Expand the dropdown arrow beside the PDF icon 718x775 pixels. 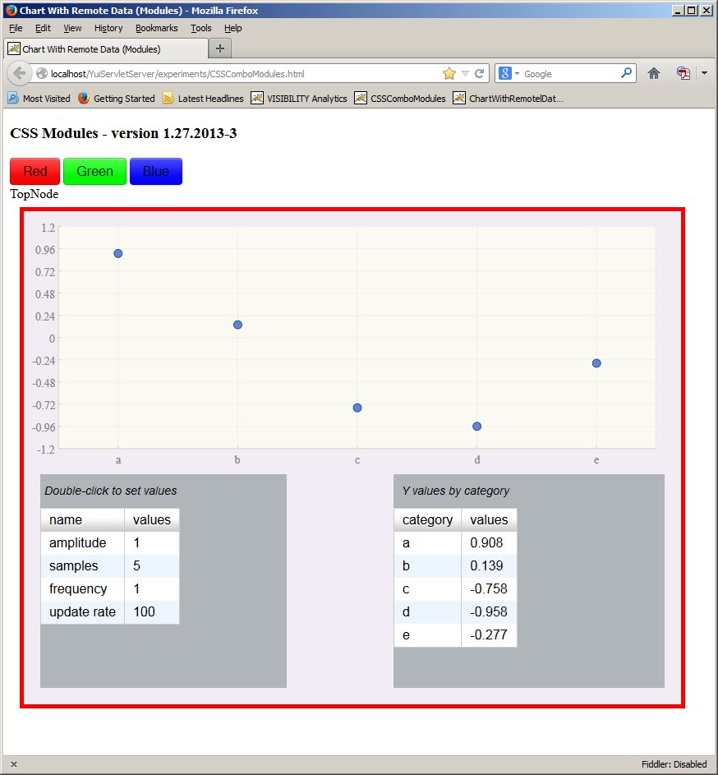[704, 73]
